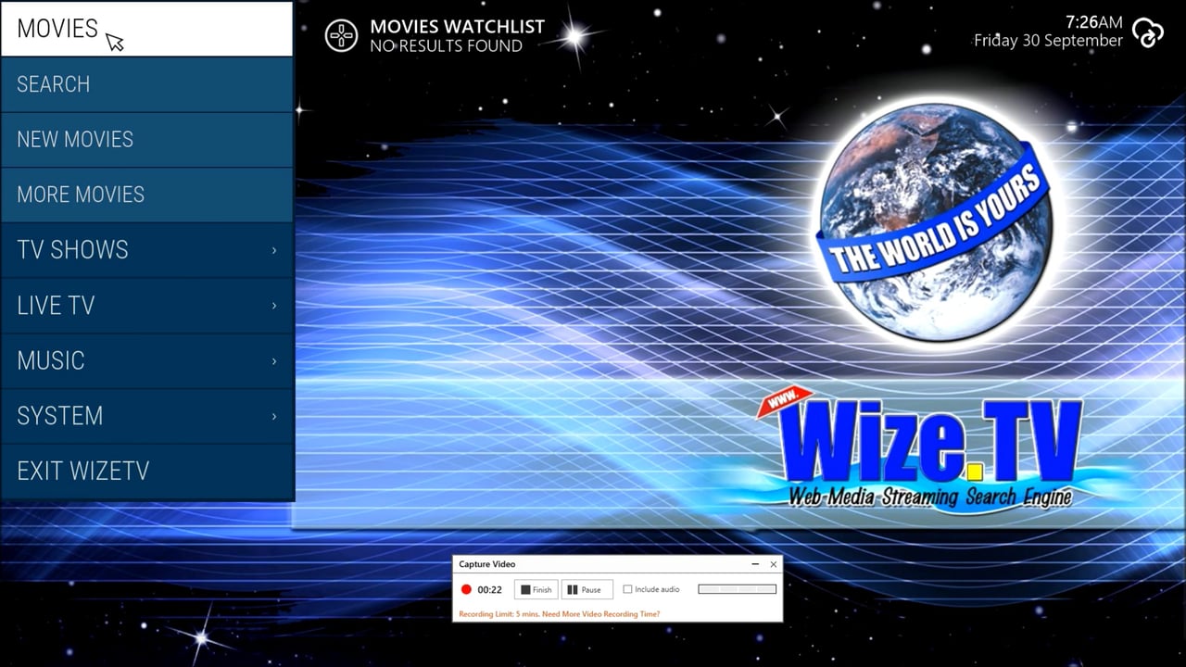Click the red record indicator in Capture Video

point(466,589)
